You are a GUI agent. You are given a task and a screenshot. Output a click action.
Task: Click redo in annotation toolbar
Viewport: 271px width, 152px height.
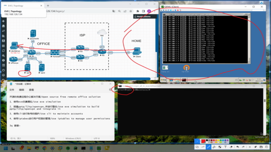pyautogui.click(x=243, y=147)
